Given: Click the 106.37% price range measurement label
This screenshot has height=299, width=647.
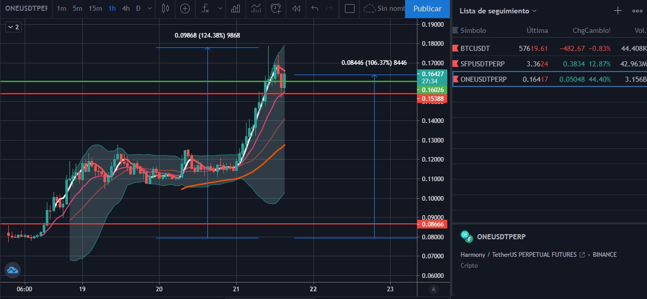Looking at the screenshot, I should click(x=374, y=63).
